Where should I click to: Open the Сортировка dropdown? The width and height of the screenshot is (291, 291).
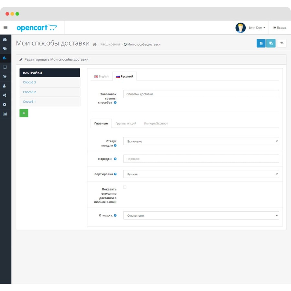point(201,174)
